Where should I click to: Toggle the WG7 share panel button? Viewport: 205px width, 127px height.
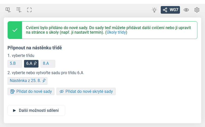pos(170,10)
